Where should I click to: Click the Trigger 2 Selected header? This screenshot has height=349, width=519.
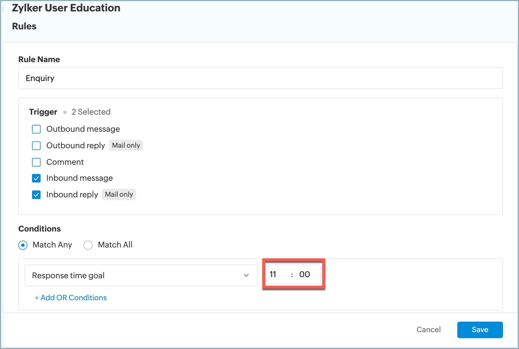click(x=70, y=112)
